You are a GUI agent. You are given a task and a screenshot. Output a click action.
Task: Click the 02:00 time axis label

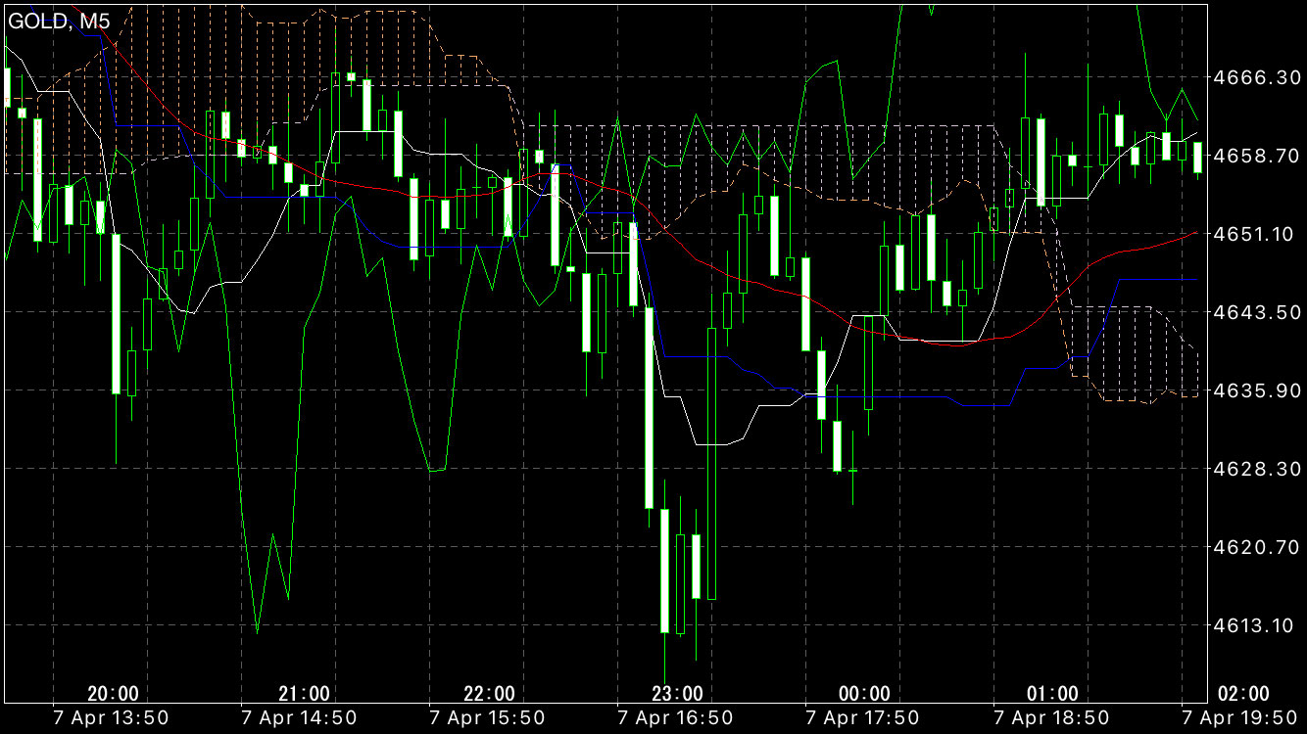point(1244,694)
